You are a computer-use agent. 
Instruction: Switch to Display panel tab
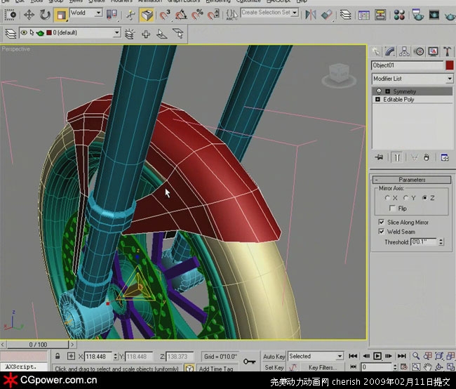pyautogui.click(x=433, y=52)
